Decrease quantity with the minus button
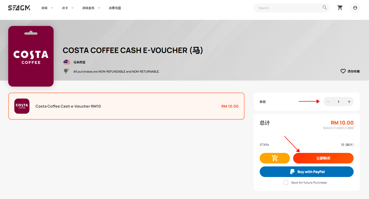This screenshot has height=199, width=369. pyautogui.click(x=328, y=102)
